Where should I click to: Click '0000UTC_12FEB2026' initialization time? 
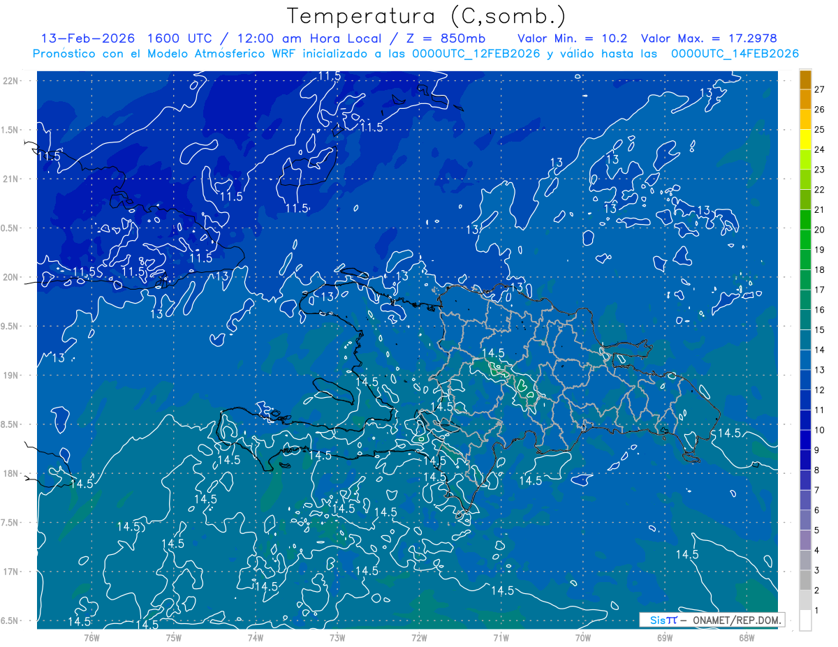tap(476, 54)
